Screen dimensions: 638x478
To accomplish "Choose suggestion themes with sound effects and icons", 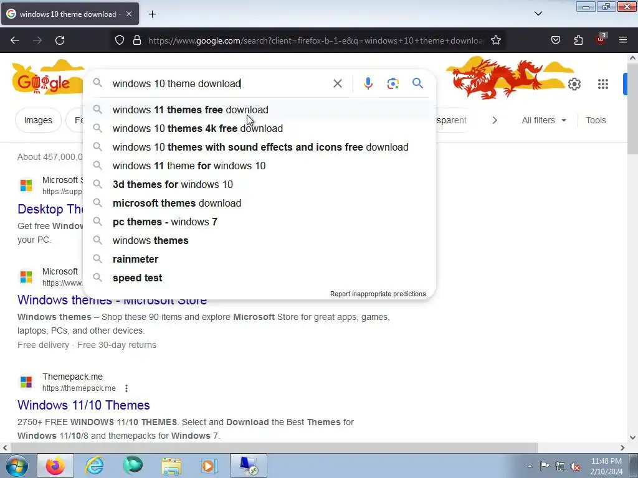I will pos(260,147).
